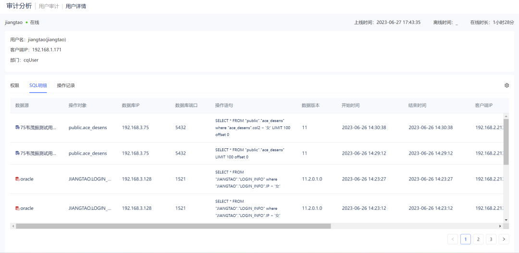
Task: Click the PostgreSQL datasource icon for the 14:30:38 row
Action: (x=17, y=128)
